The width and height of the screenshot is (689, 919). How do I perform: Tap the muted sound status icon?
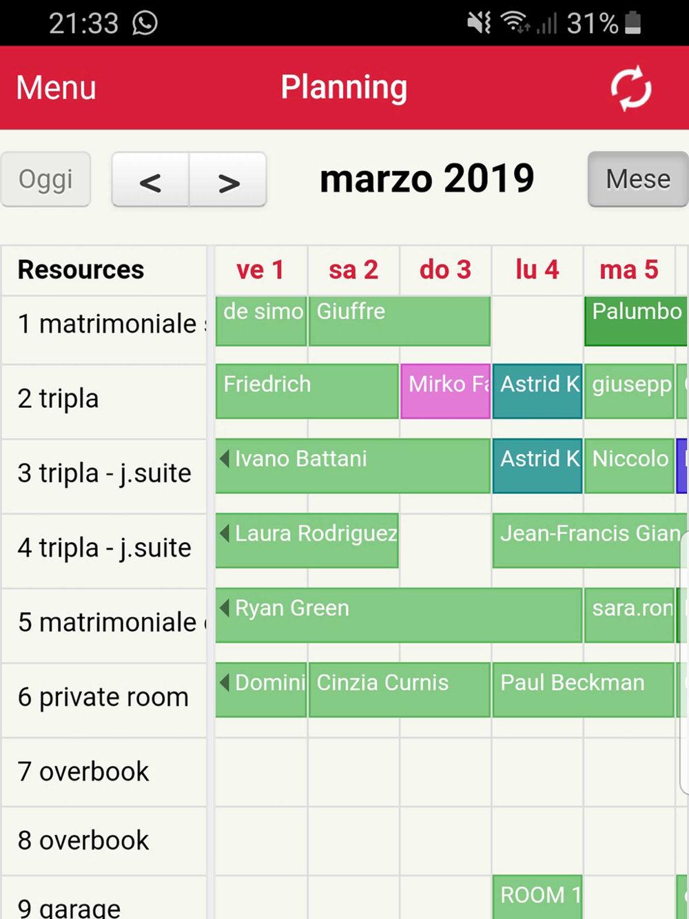pos(479,23)
